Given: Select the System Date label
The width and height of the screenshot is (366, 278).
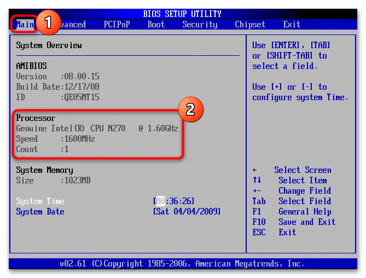Looking at the screenshot, I should click(x=40, y=212).
